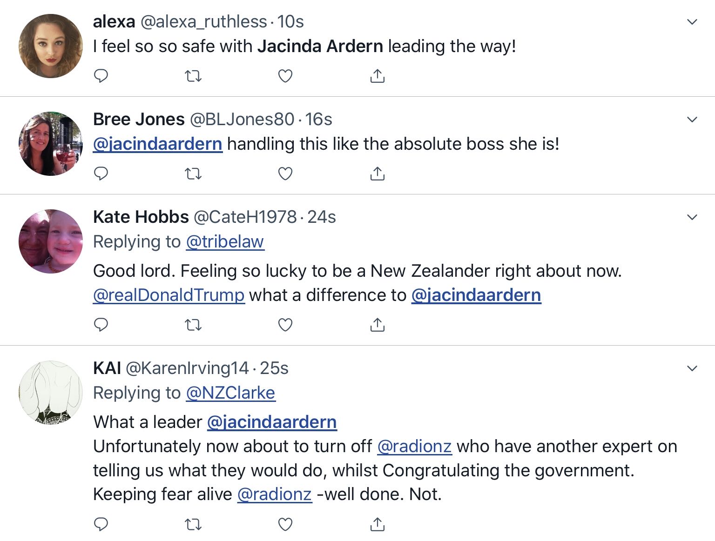Retweet alexa's Jacinda Ardern tweet

click(x=193, y=76)
